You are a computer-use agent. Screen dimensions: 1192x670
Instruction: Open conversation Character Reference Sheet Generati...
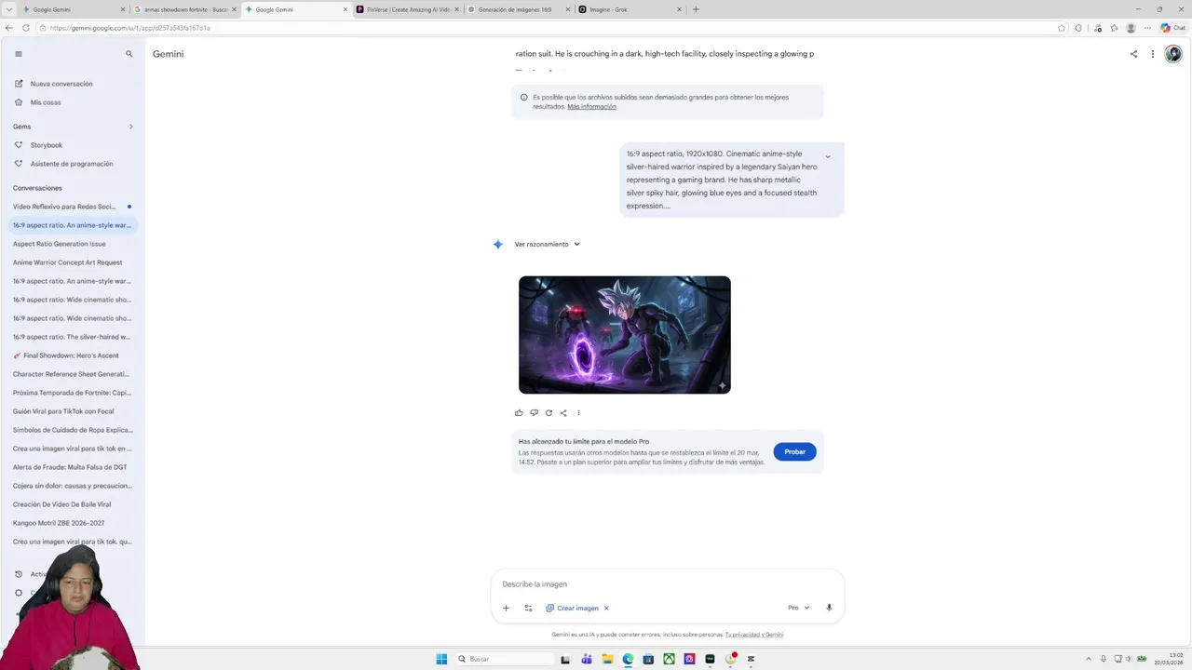(71, 374)
